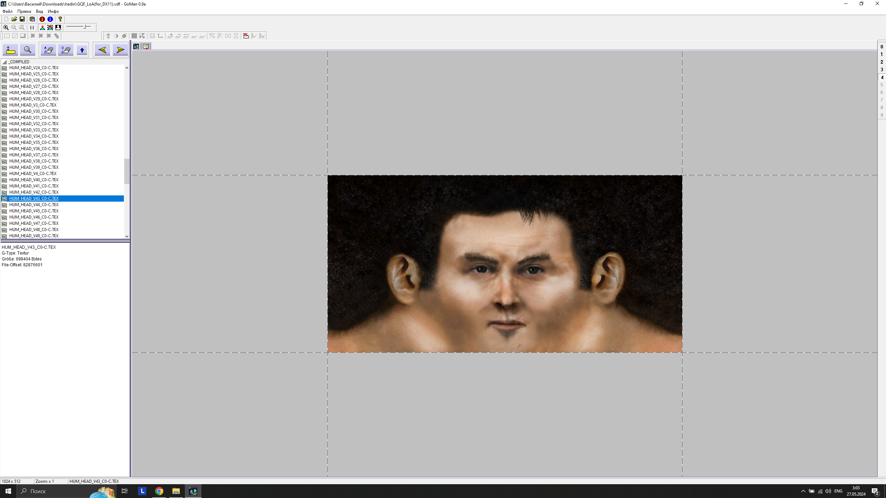Show hidden system tray icons chevron
Screen dimensions: 886x498
pos(803,491)
